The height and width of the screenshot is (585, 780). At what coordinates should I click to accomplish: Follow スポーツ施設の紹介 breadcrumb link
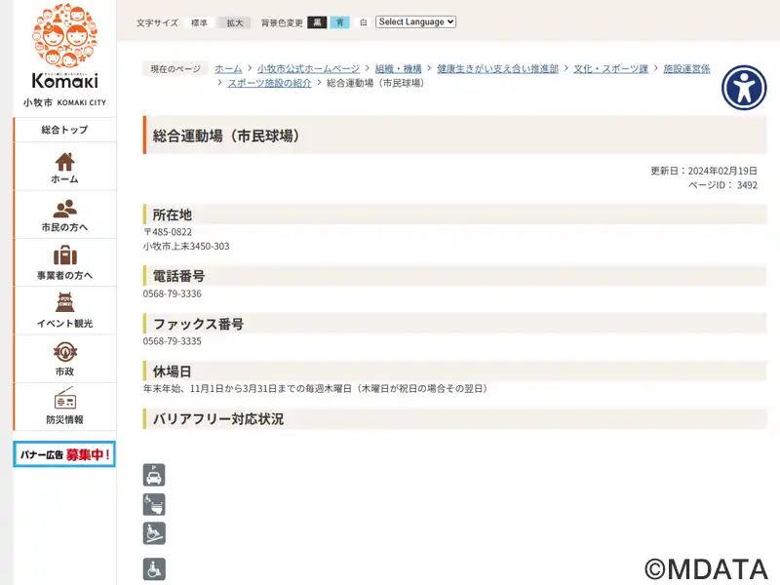pos(270,83)
